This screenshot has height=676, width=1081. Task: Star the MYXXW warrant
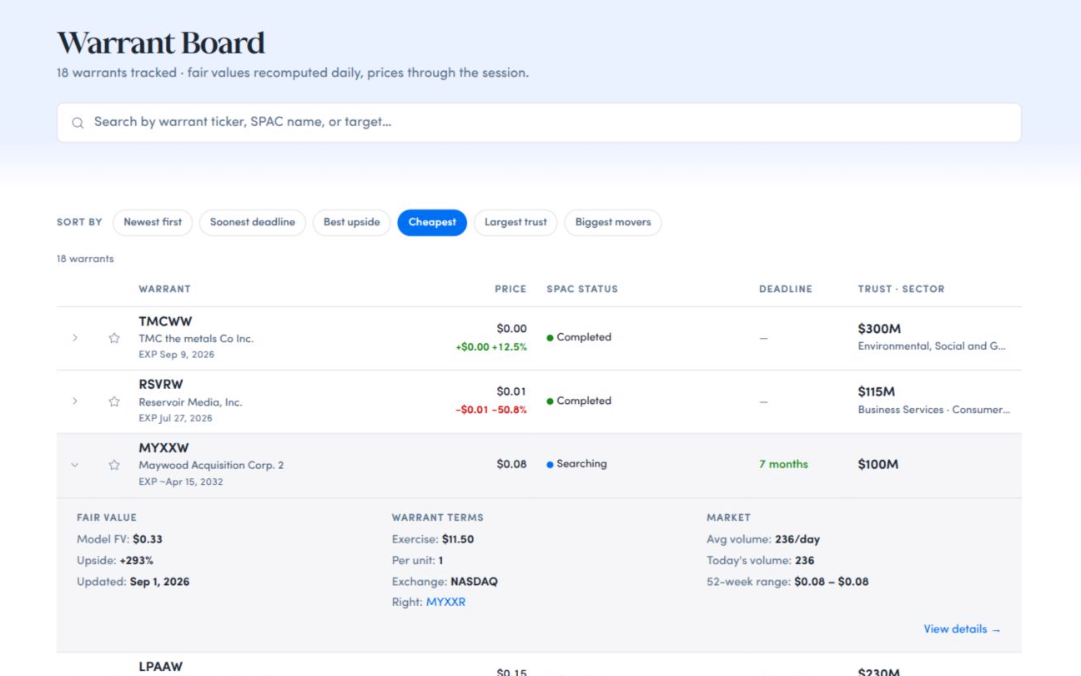pos(114,465)
